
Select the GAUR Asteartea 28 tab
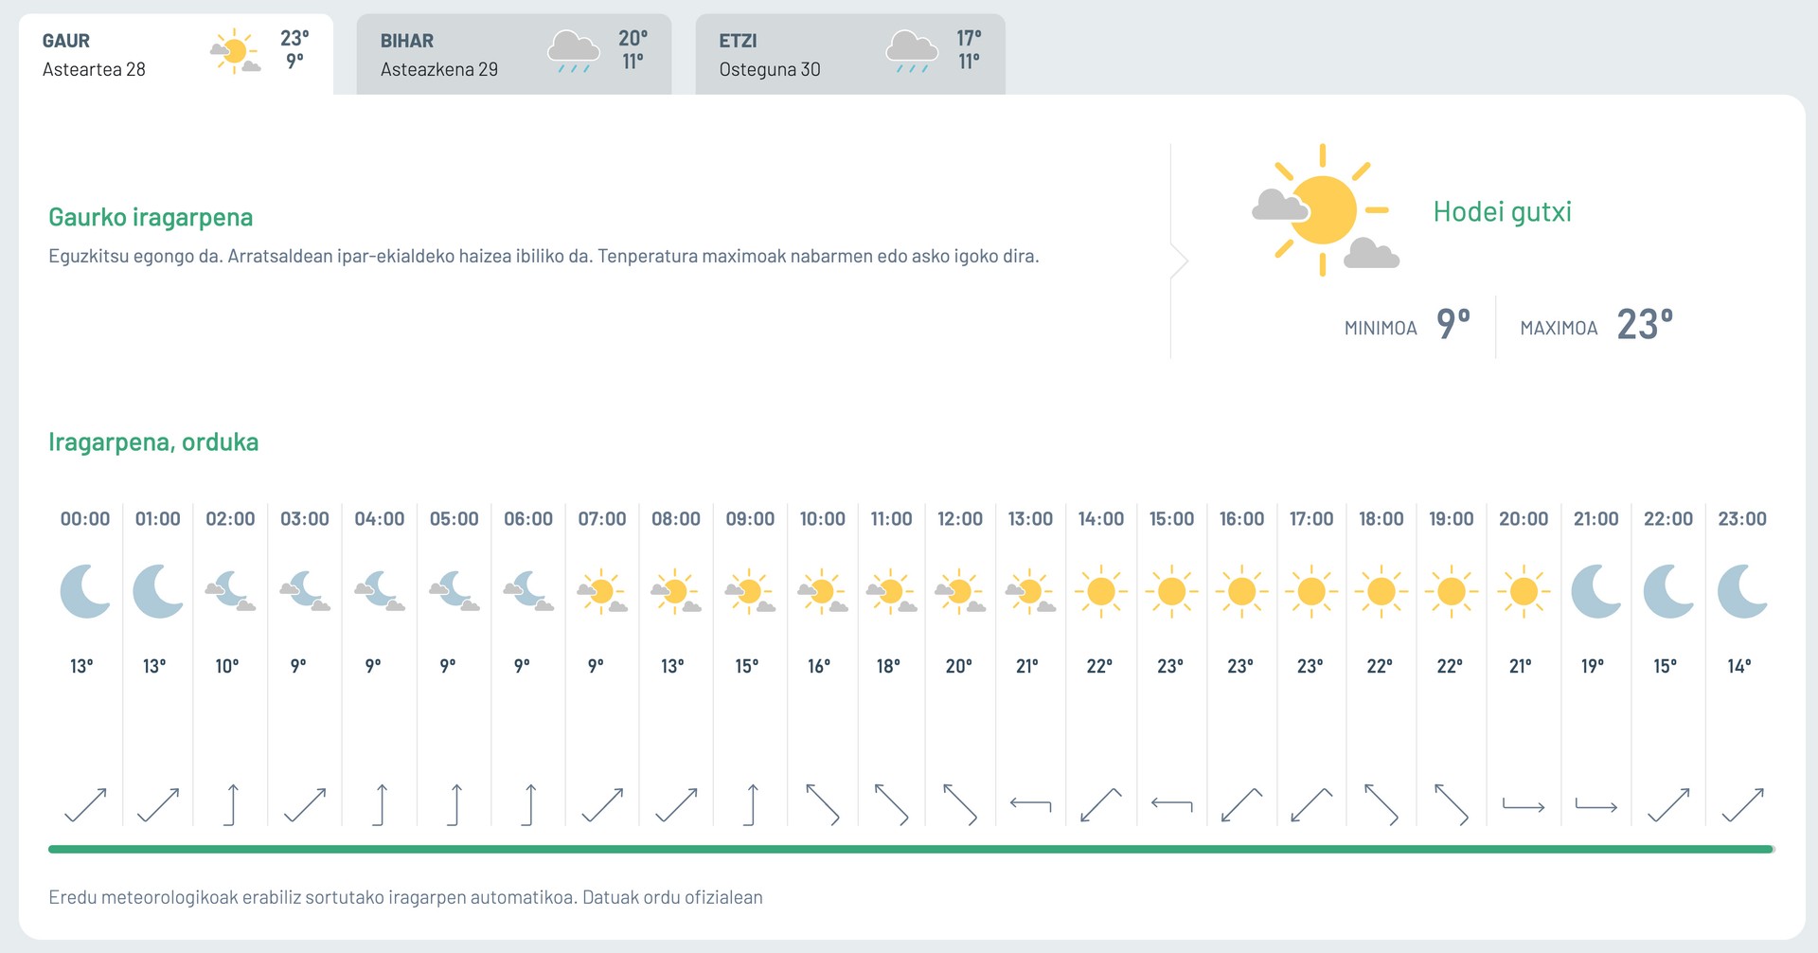click(176, 54)
